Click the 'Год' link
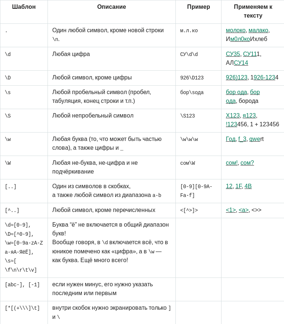284x324 pixels. tap(230, 139)
